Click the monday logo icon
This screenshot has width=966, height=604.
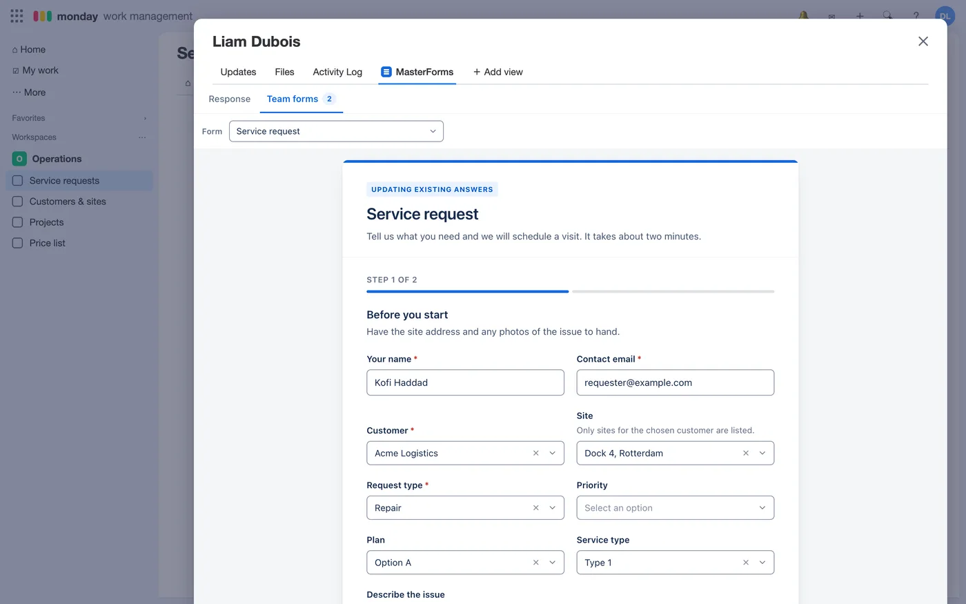[43, 16]
